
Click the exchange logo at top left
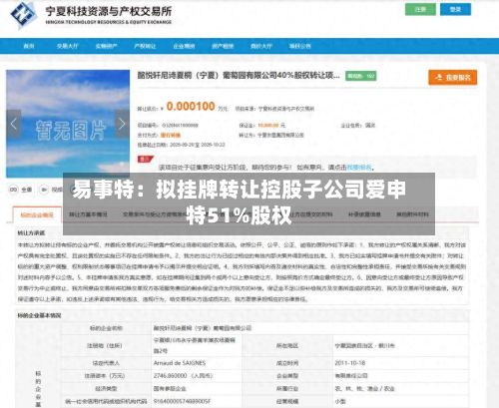pyautogui.click(x=23, y=14)
